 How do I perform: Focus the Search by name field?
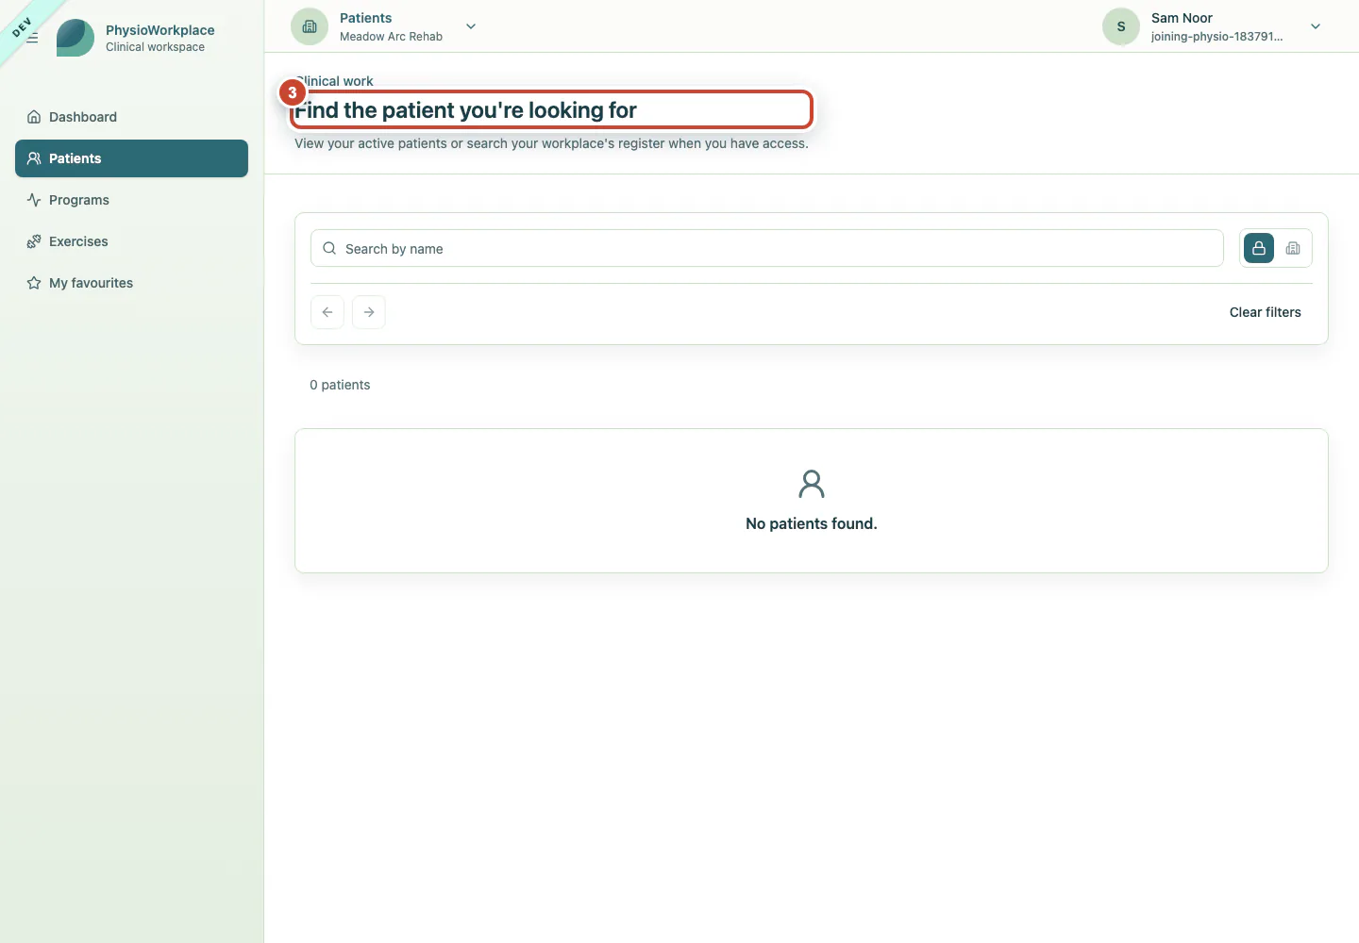pyautogui.click(x=767, y=248)
